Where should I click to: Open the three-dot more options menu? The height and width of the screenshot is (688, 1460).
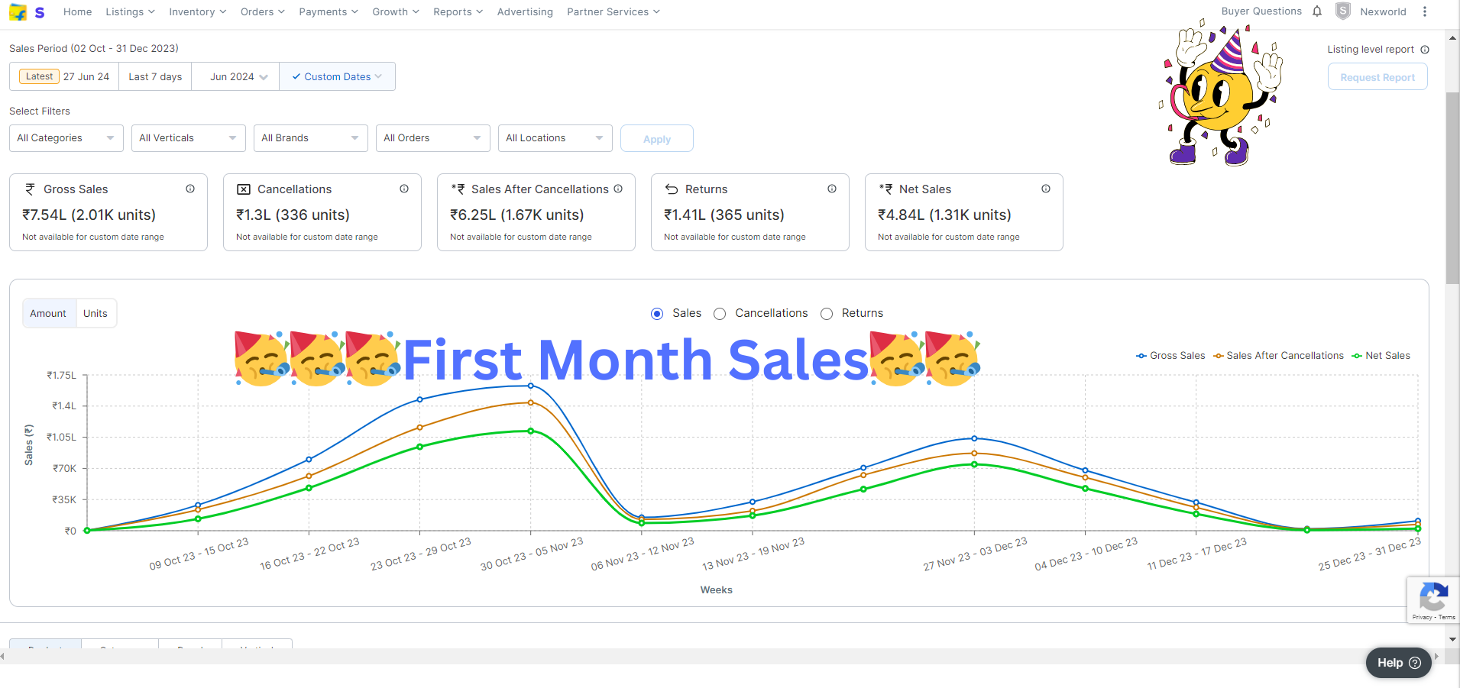point(1425,11)
